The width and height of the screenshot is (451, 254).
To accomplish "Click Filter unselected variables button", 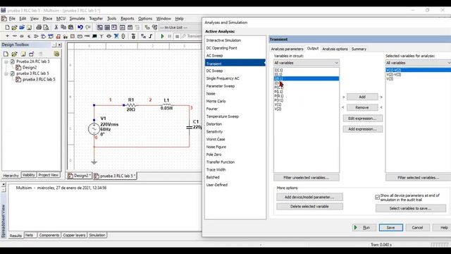I will 306,178.
